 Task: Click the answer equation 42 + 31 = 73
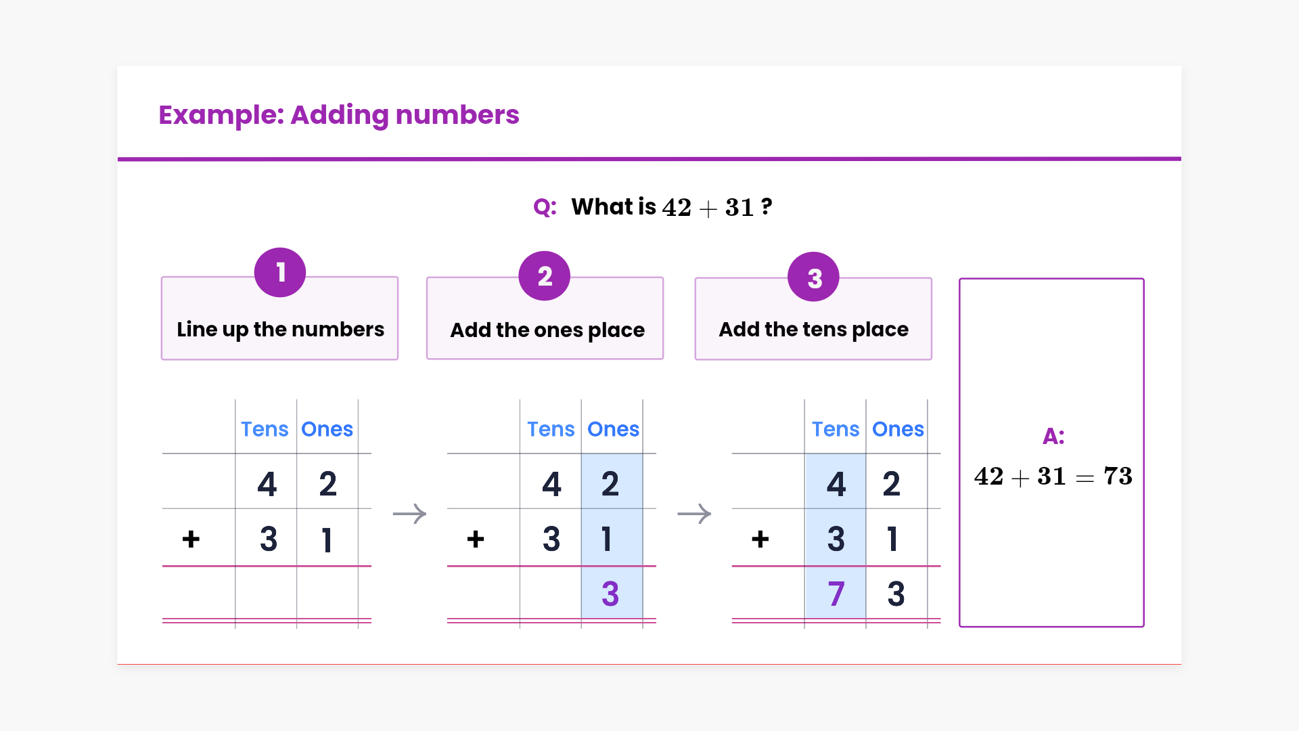click(x=1053, y=477)
